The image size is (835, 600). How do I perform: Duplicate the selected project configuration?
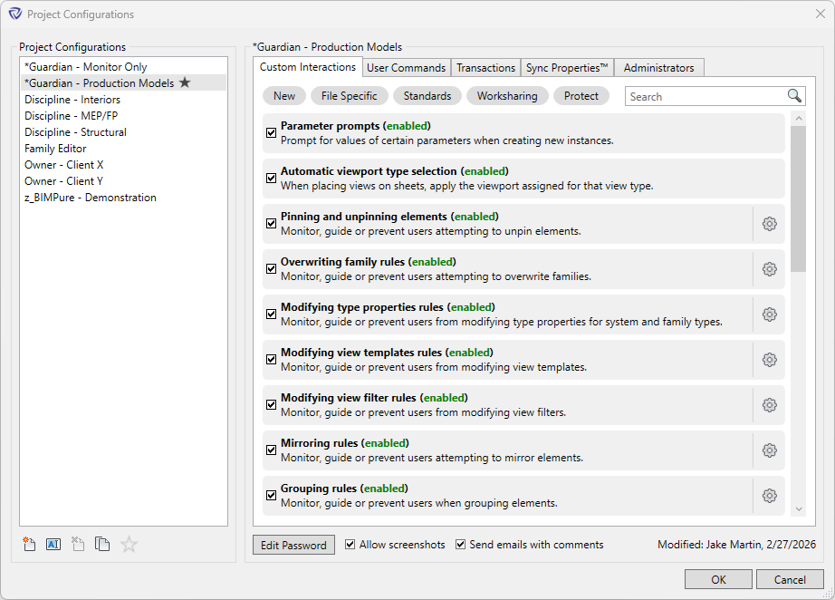102,544
